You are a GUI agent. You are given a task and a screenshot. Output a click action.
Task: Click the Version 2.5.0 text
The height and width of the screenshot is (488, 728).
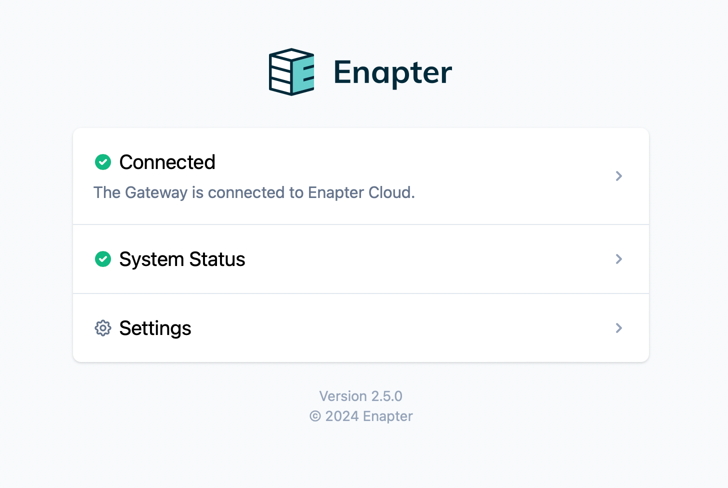click(360, 396)
